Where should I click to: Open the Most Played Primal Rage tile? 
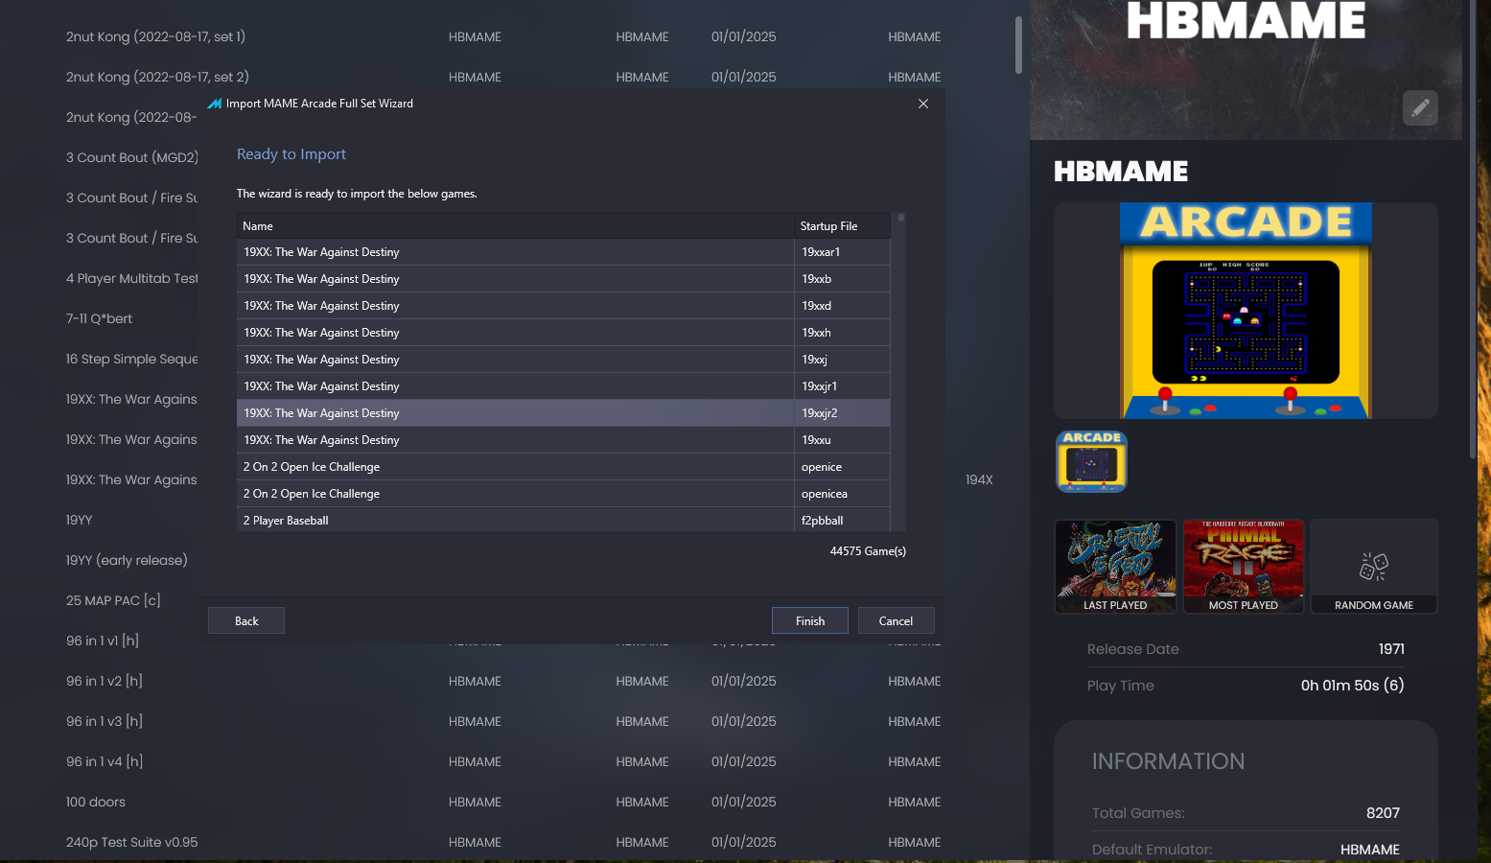[1244, 567]
